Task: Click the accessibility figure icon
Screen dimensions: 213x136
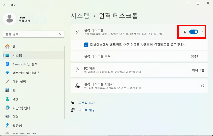Action: pos(7,125)
